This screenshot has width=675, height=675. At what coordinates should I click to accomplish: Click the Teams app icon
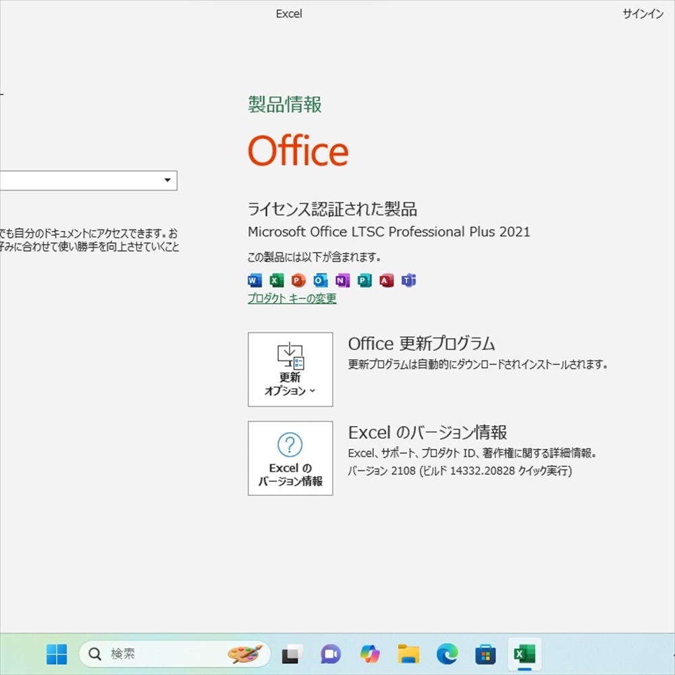tap(408, 281)
